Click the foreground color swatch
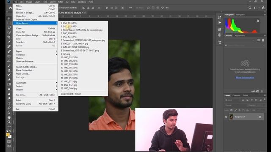271x152 pixels. [x=8, y=135]
